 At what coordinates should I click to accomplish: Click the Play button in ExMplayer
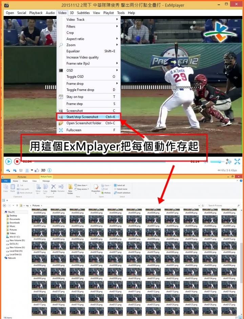click(8, 162)
